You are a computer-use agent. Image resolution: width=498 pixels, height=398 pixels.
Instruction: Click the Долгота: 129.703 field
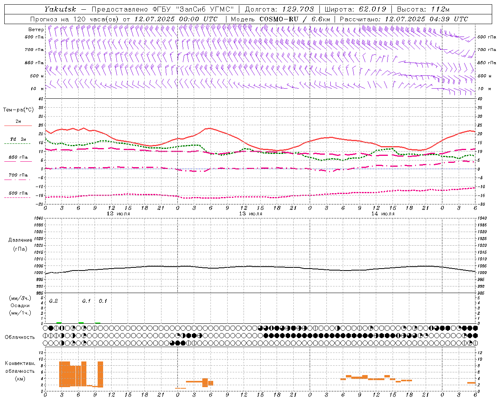pos(279,9)
